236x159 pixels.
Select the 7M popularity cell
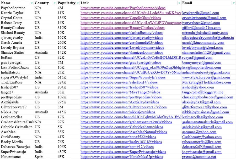(68, 63)
